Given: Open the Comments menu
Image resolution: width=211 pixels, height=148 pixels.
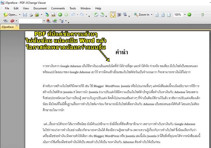Looking at the screenshot, I should pos(58,8).
